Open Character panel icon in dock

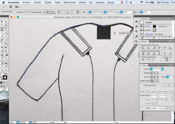pos(136,22)
